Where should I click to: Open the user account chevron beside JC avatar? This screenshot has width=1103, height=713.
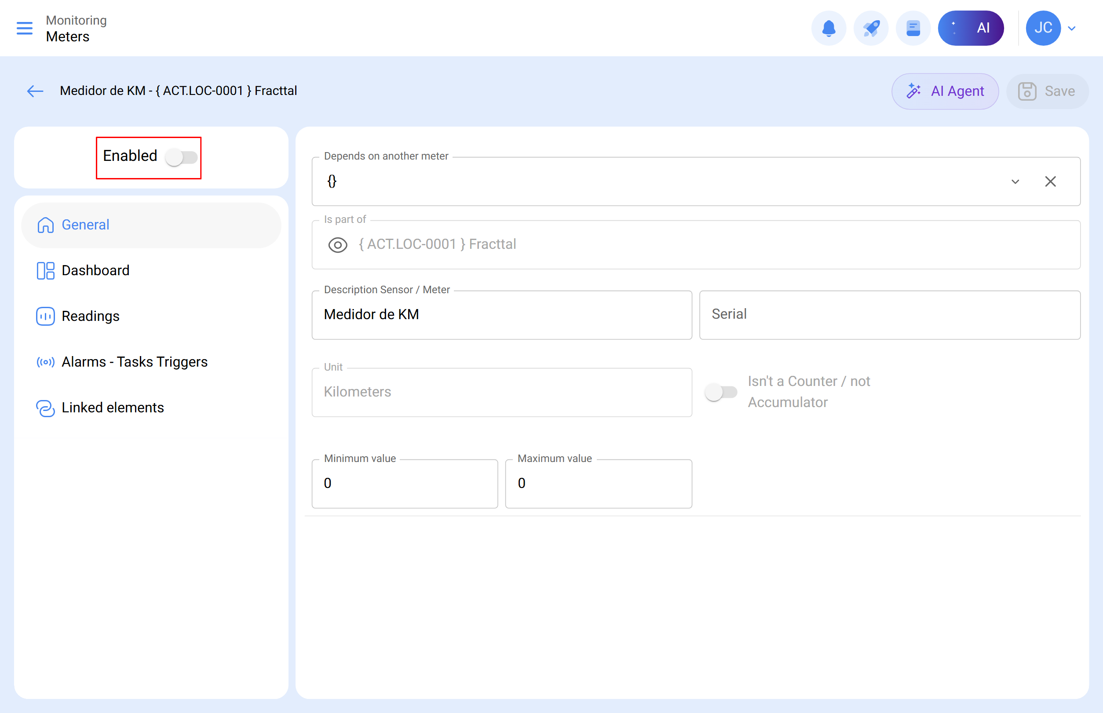1071,28
